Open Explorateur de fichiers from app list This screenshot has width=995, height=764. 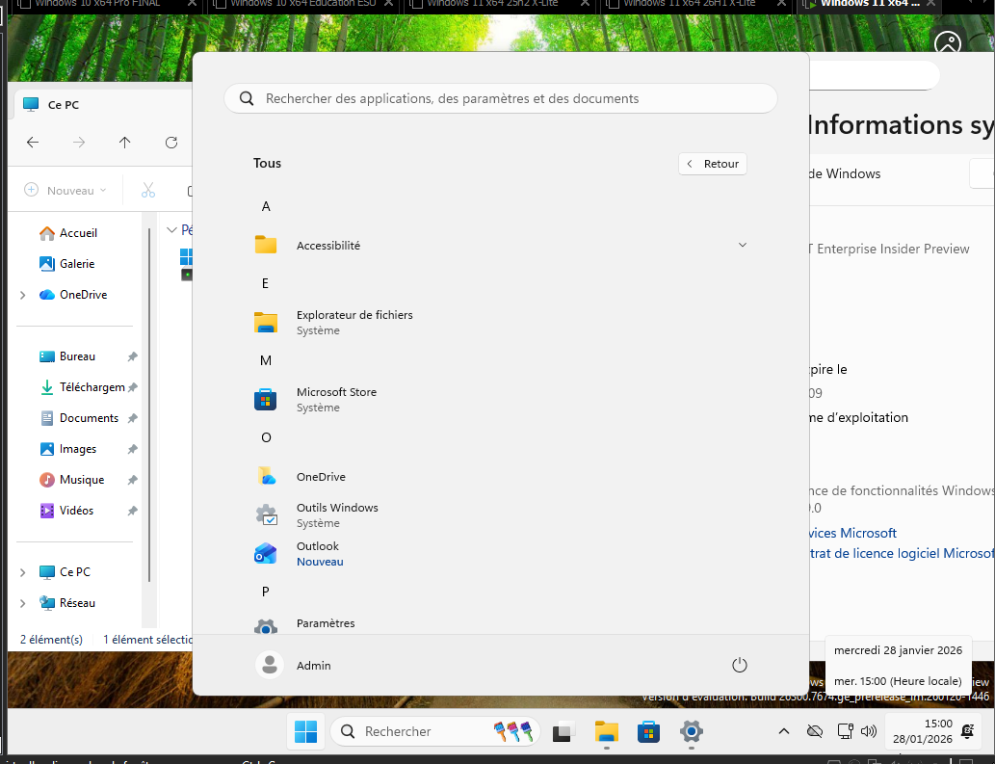click(353, 322)
